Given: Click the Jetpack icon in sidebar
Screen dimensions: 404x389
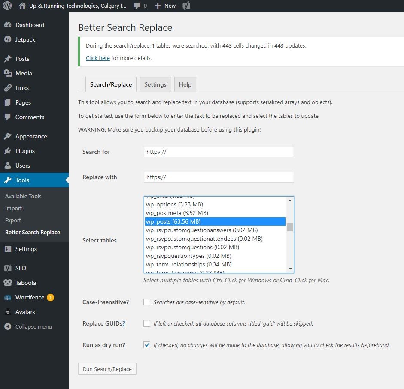Looking at the screenshot, I should [8, 39].
